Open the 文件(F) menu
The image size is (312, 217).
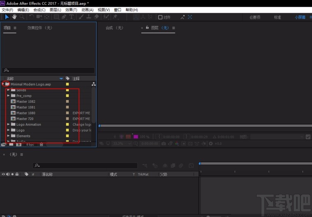pos(7,10)
